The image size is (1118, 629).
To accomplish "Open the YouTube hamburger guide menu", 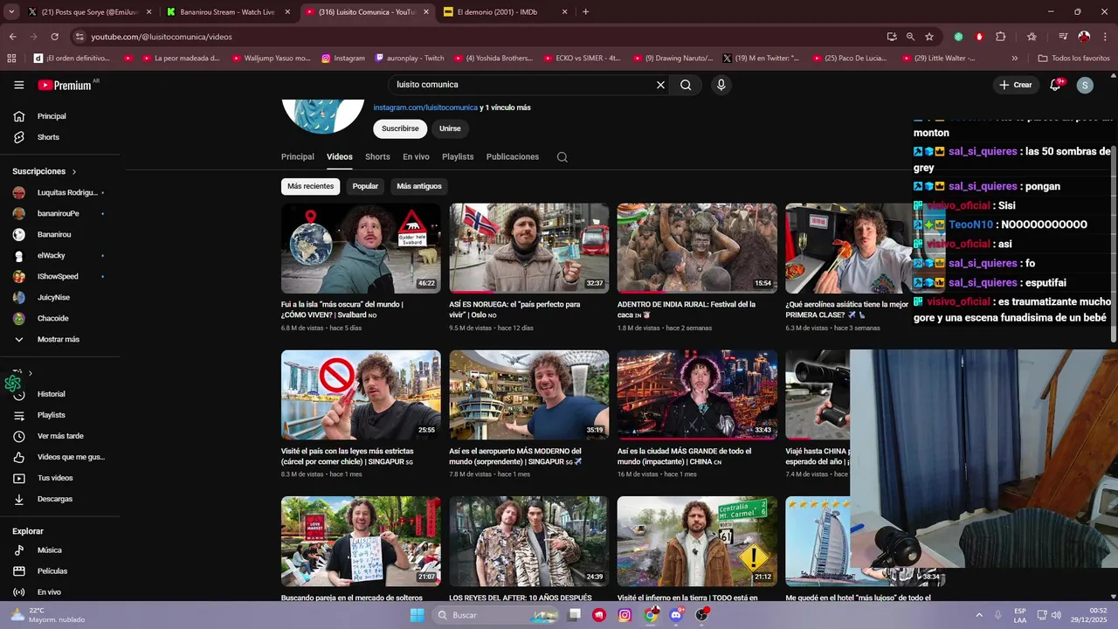I will tap(19, 85).
